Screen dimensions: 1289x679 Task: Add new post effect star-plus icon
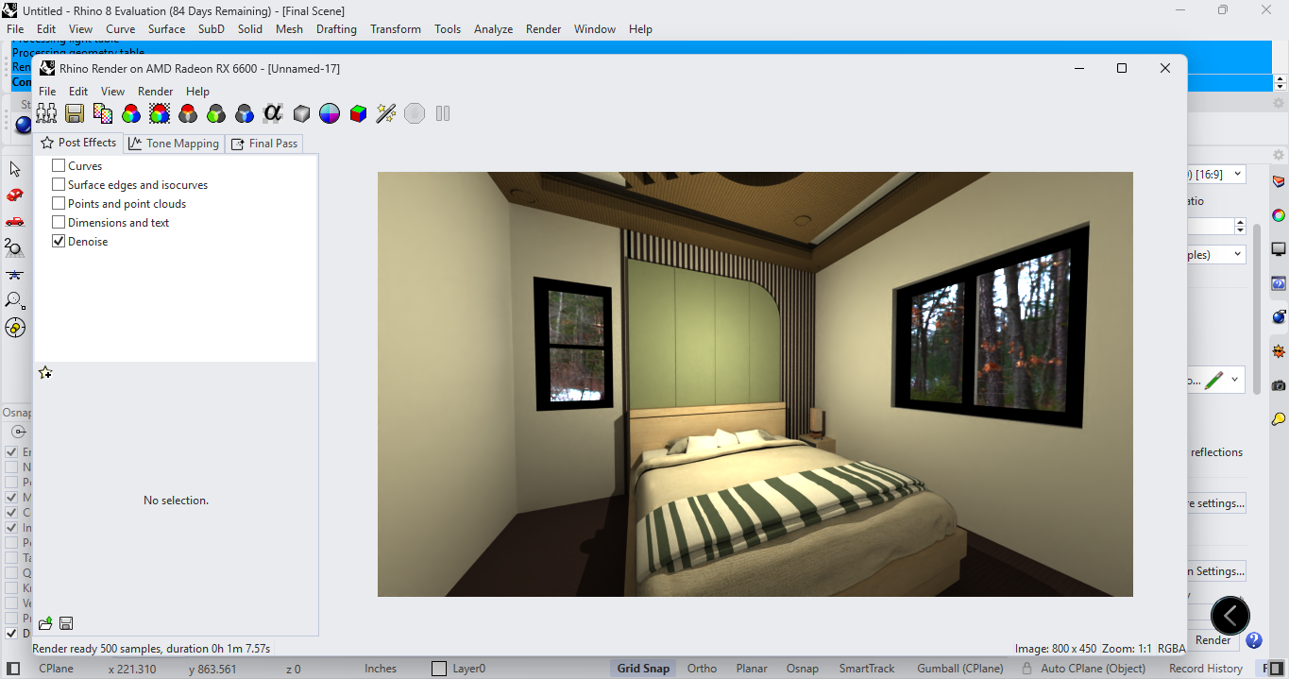click(45, 373)
